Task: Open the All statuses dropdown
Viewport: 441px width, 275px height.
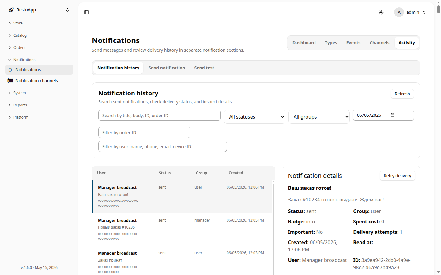Action: [x=254, y=117]
